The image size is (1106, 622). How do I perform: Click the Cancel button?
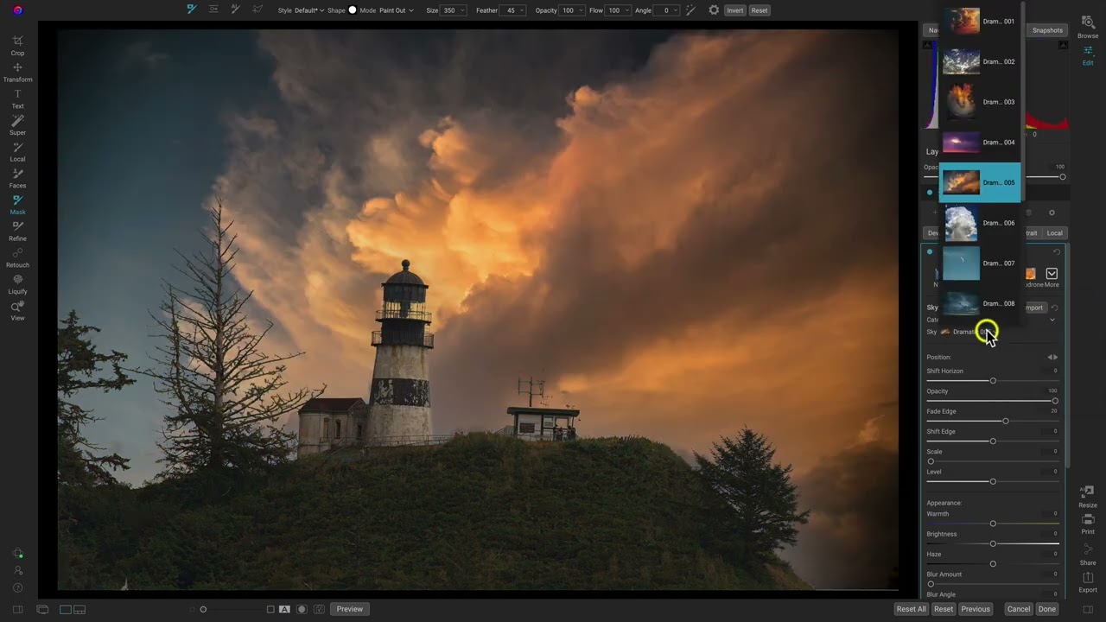[x=1019, y=609]
